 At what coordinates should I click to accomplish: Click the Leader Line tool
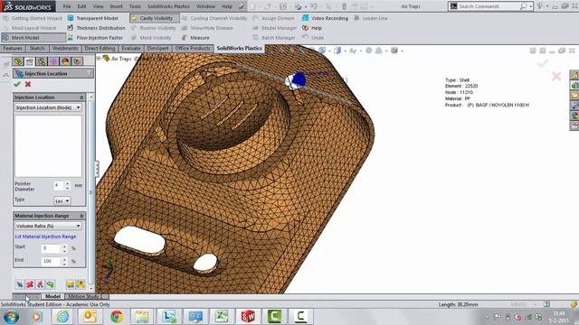click(370, 18)
